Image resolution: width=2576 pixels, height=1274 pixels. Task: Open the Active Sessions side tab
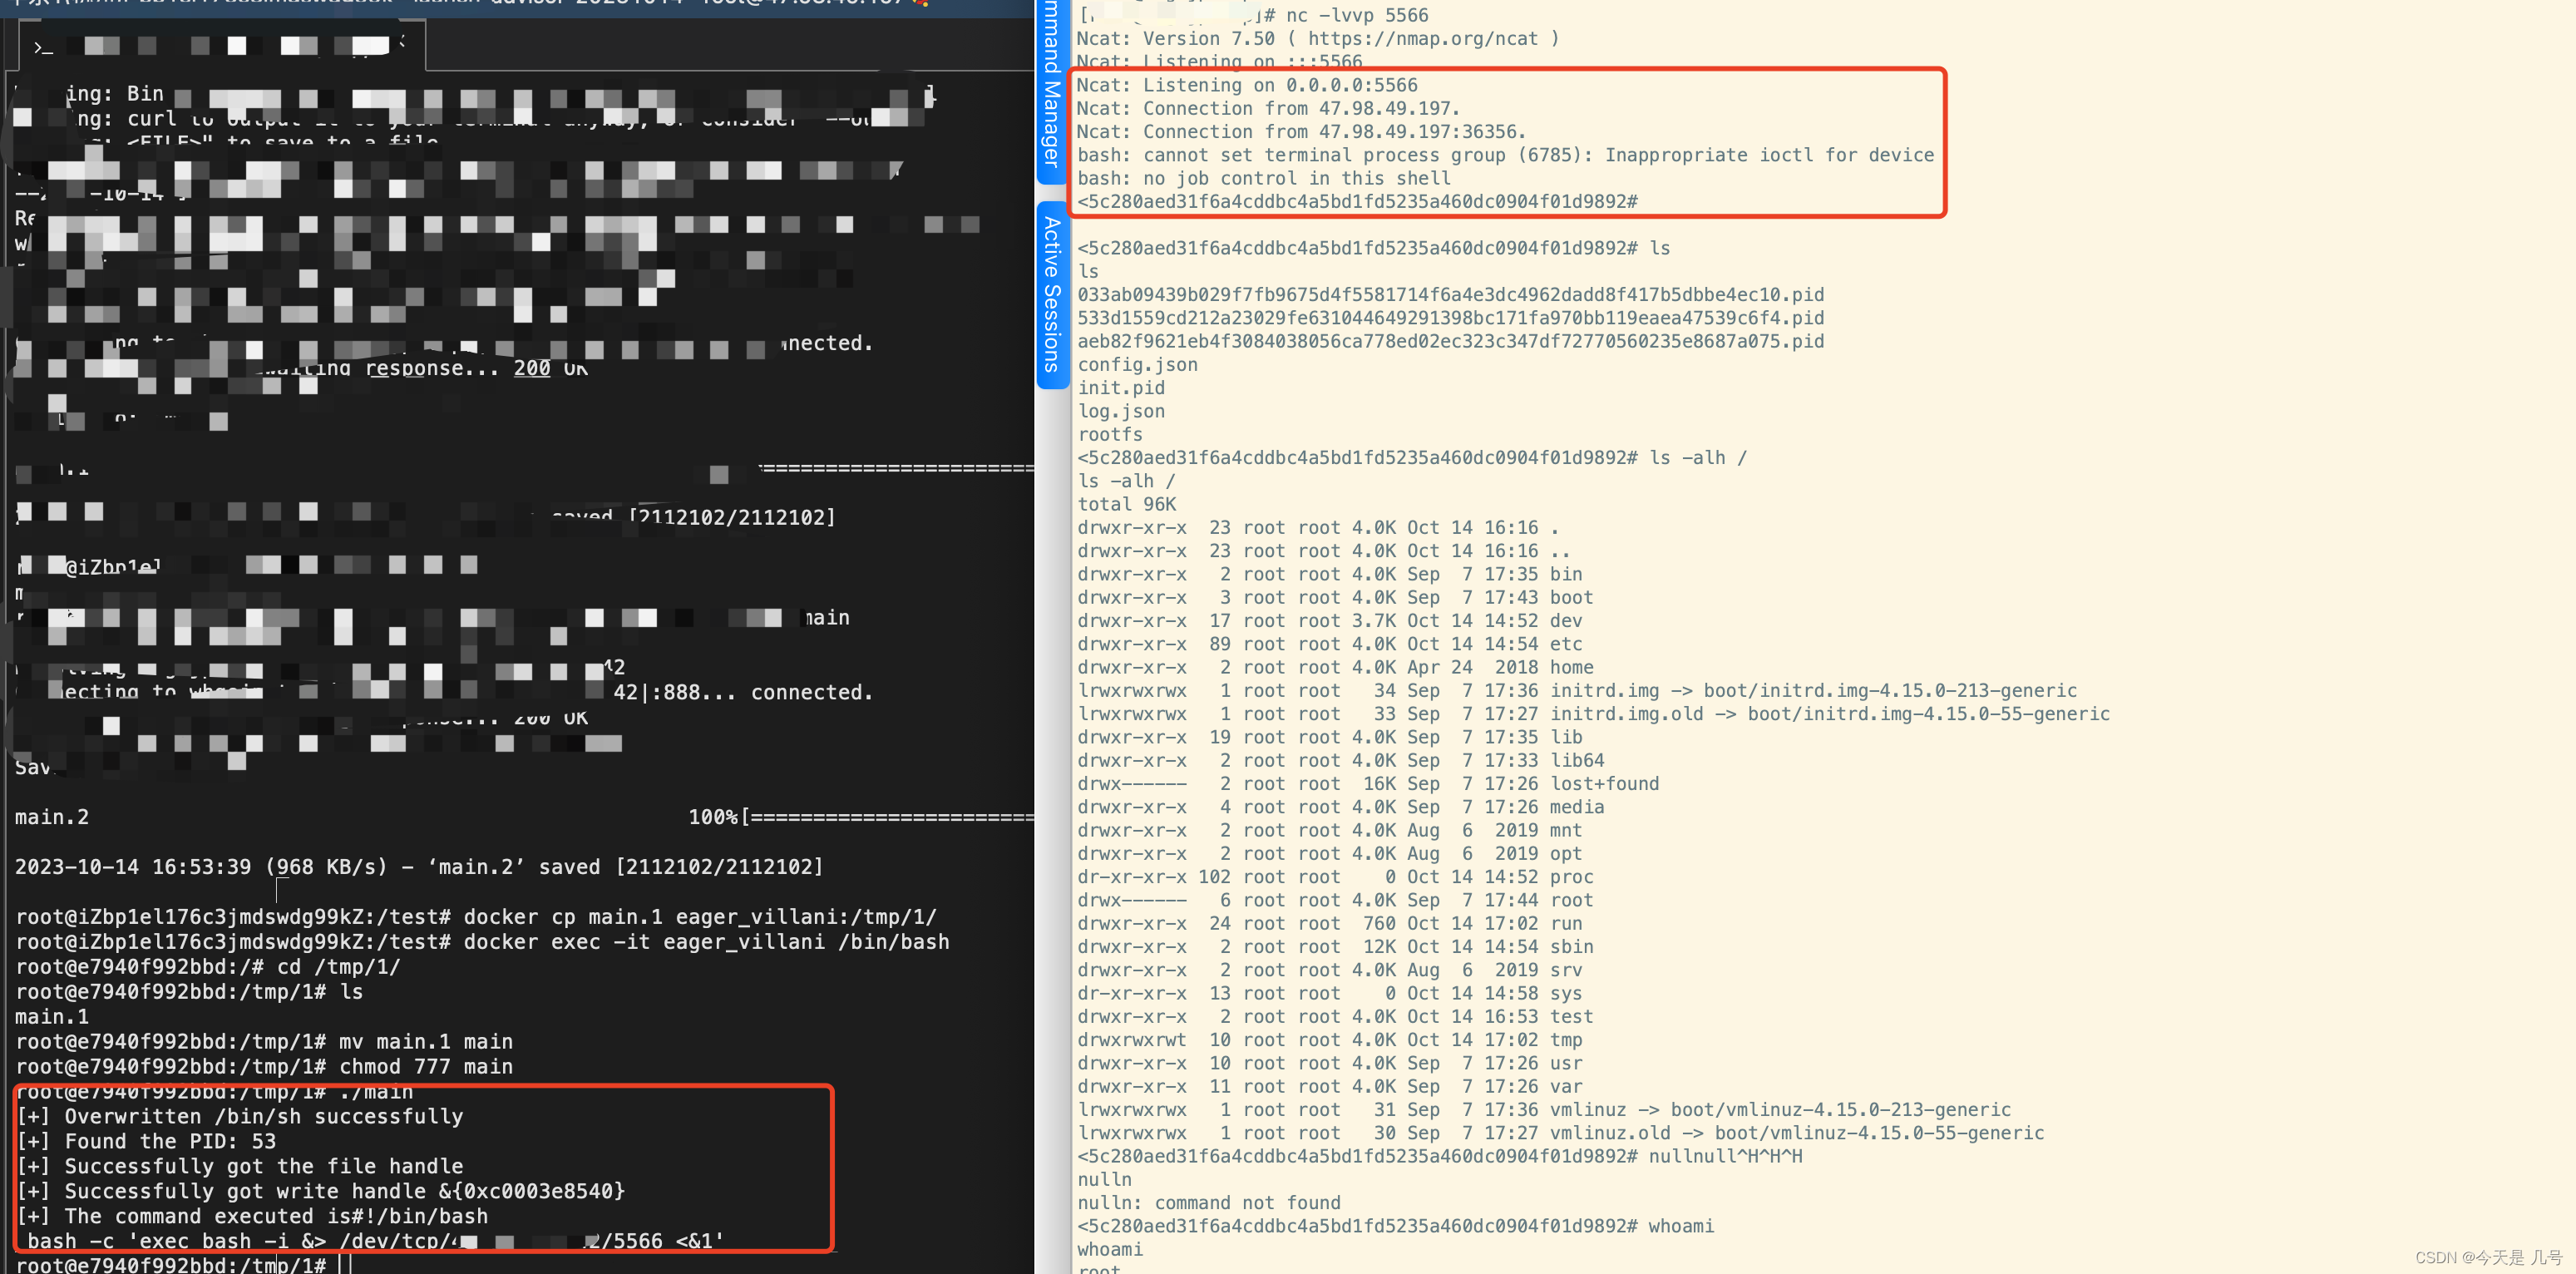click(1052, 294)
